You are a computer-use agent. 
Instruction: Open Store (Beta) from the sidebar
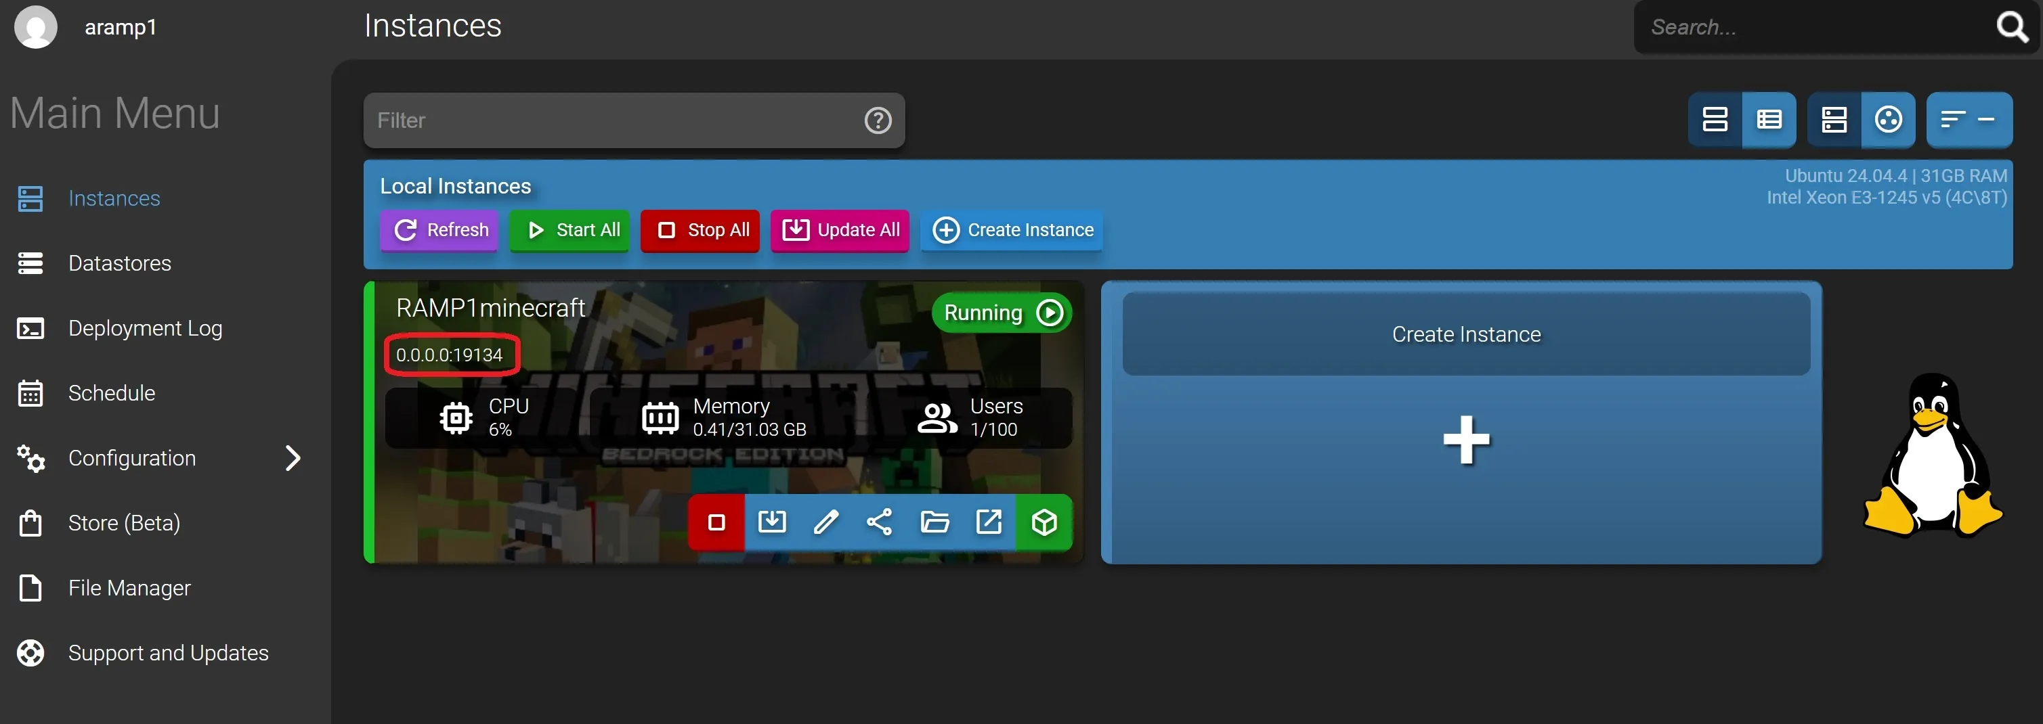coord(124,523)
